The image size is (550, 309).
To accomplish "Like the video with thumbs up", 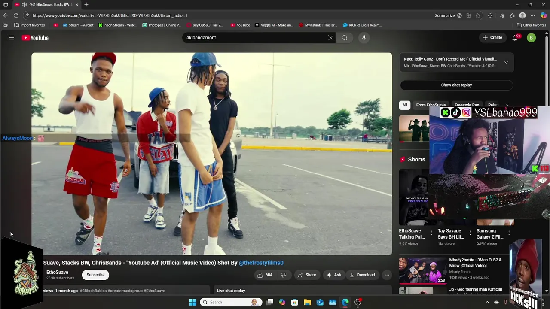I will [265, 275].
